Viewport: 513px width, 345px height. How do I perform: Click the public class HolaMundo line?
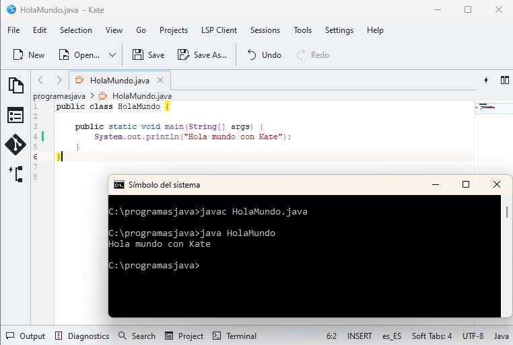(113, 106)
